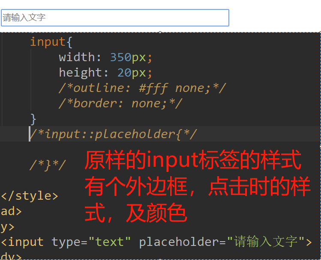Image resolution: width=321 pixels, height=260 pixels.
Task: Place cursor on the <input type="text" tag line
Action: (x=156, y=242)
